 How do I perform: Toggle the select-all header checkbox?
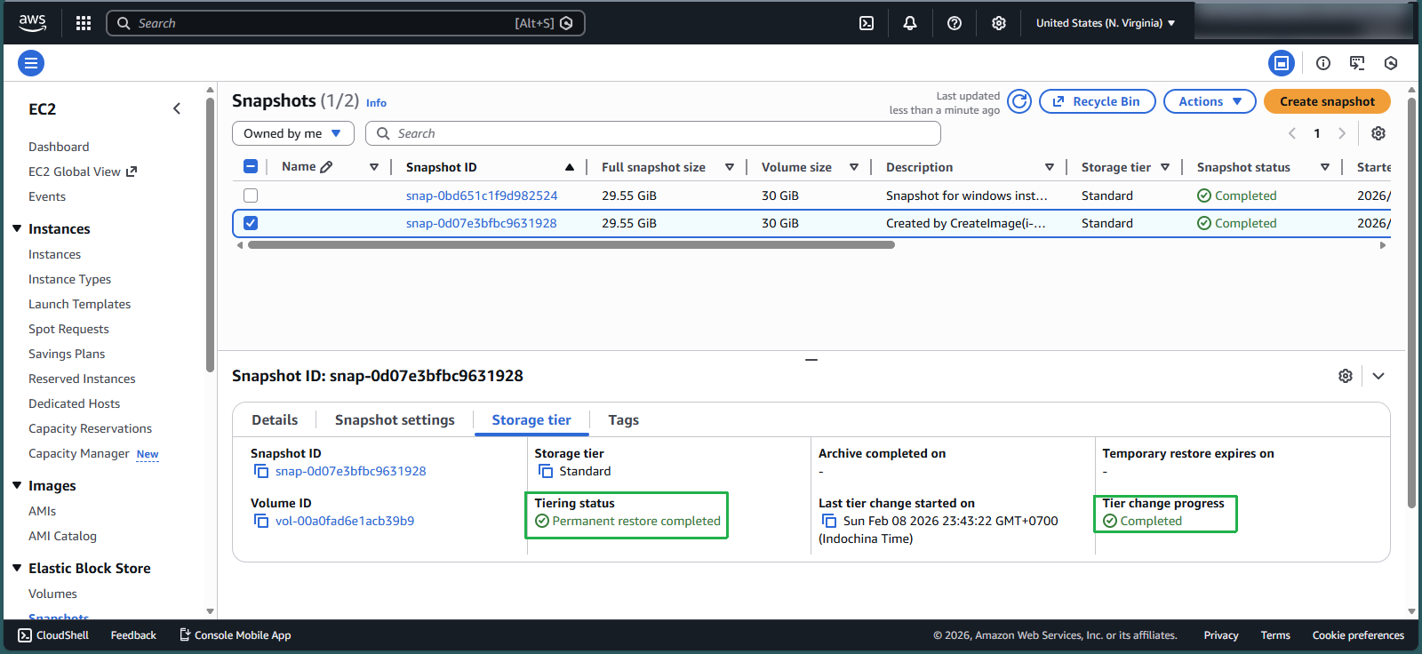click(251, 167)
